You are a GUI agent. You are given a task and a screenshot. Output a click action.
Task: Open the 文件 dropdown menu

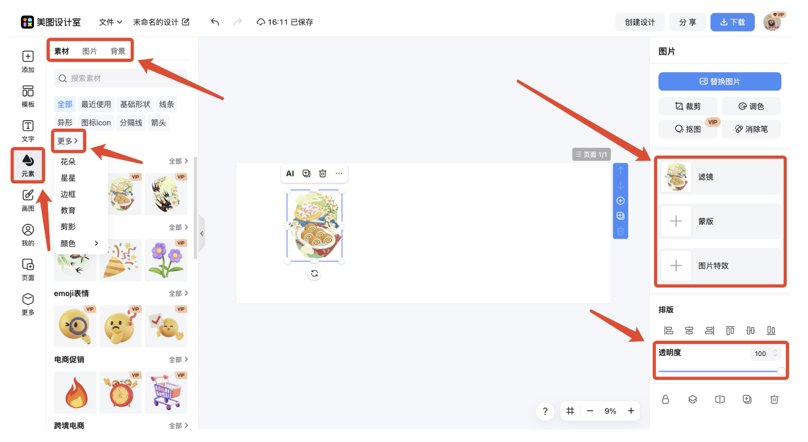tap(110, 22)
